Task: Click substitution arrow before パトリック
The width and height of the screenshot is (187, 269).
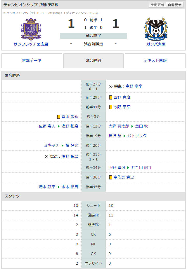Action: 124,136
